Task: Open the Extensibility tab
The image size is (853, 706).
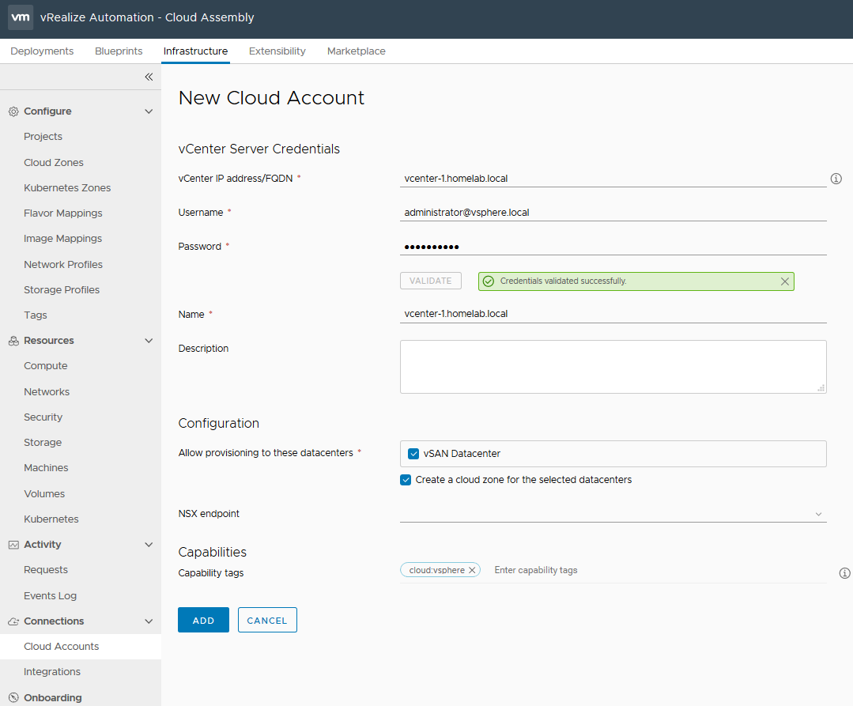Action: coord(277,51)
